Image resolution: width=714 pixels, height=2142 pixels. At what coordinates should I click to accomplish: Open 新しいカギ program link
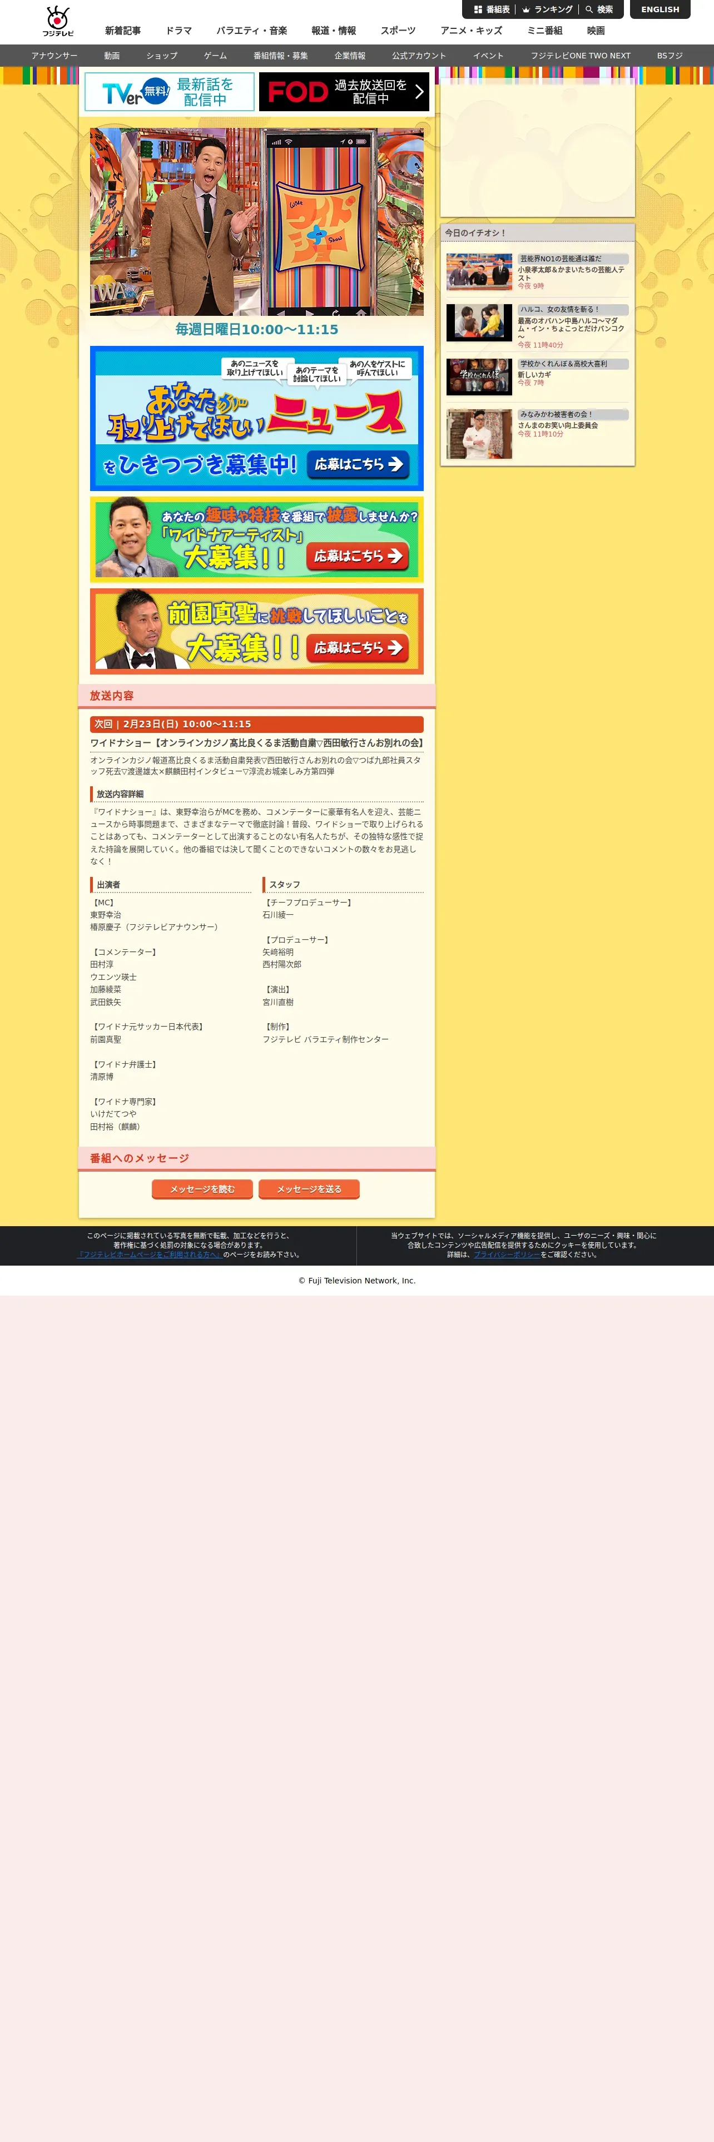(x=534, y=375)
